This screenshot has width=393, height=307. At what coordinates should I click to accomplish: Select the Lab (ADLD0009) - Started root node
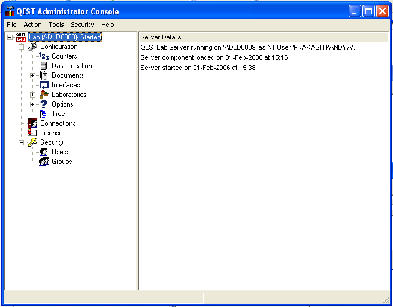tap(65, 37)
